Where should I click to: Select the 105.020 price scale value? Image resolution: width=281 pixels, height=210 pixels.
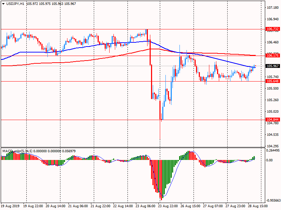273,112
